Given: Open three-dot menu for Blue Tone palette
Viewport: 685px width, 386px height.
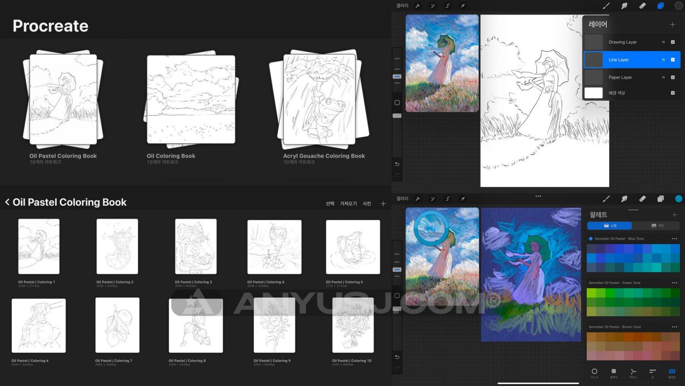Looking at the screenshot, I should (x=675, y=238).
